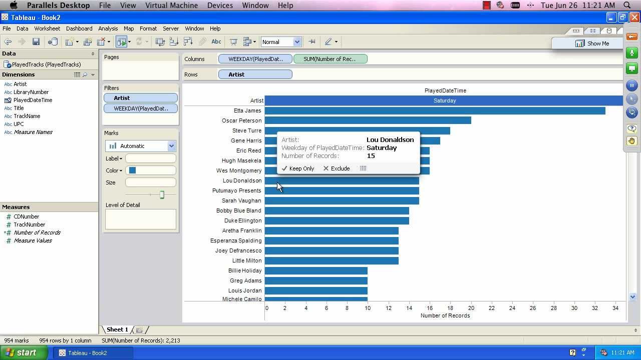641x360 pixels.
Task: Click the Artist pill in Filters
Action: click(141, 98)
